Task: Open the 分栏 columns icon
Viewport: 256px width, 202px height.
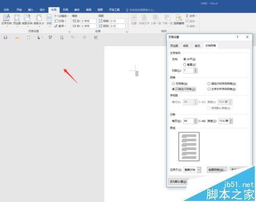Action: point(49,19)
